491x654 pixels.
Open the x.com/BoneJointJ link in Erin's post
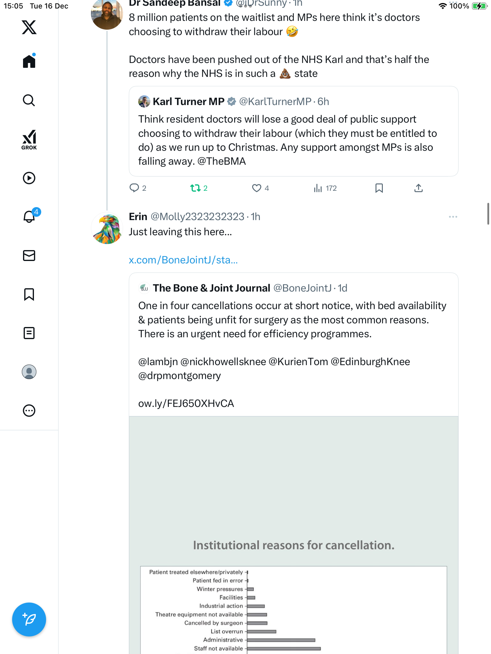(183, 260)
